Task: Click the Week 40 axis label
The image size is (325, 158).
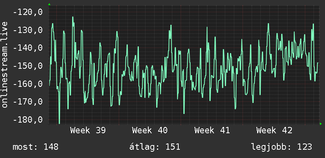Action: (150, 130)
